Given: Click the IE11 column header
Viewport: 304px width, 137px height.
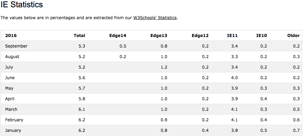Looking at the screenshot, I should [x=232, y=36].
